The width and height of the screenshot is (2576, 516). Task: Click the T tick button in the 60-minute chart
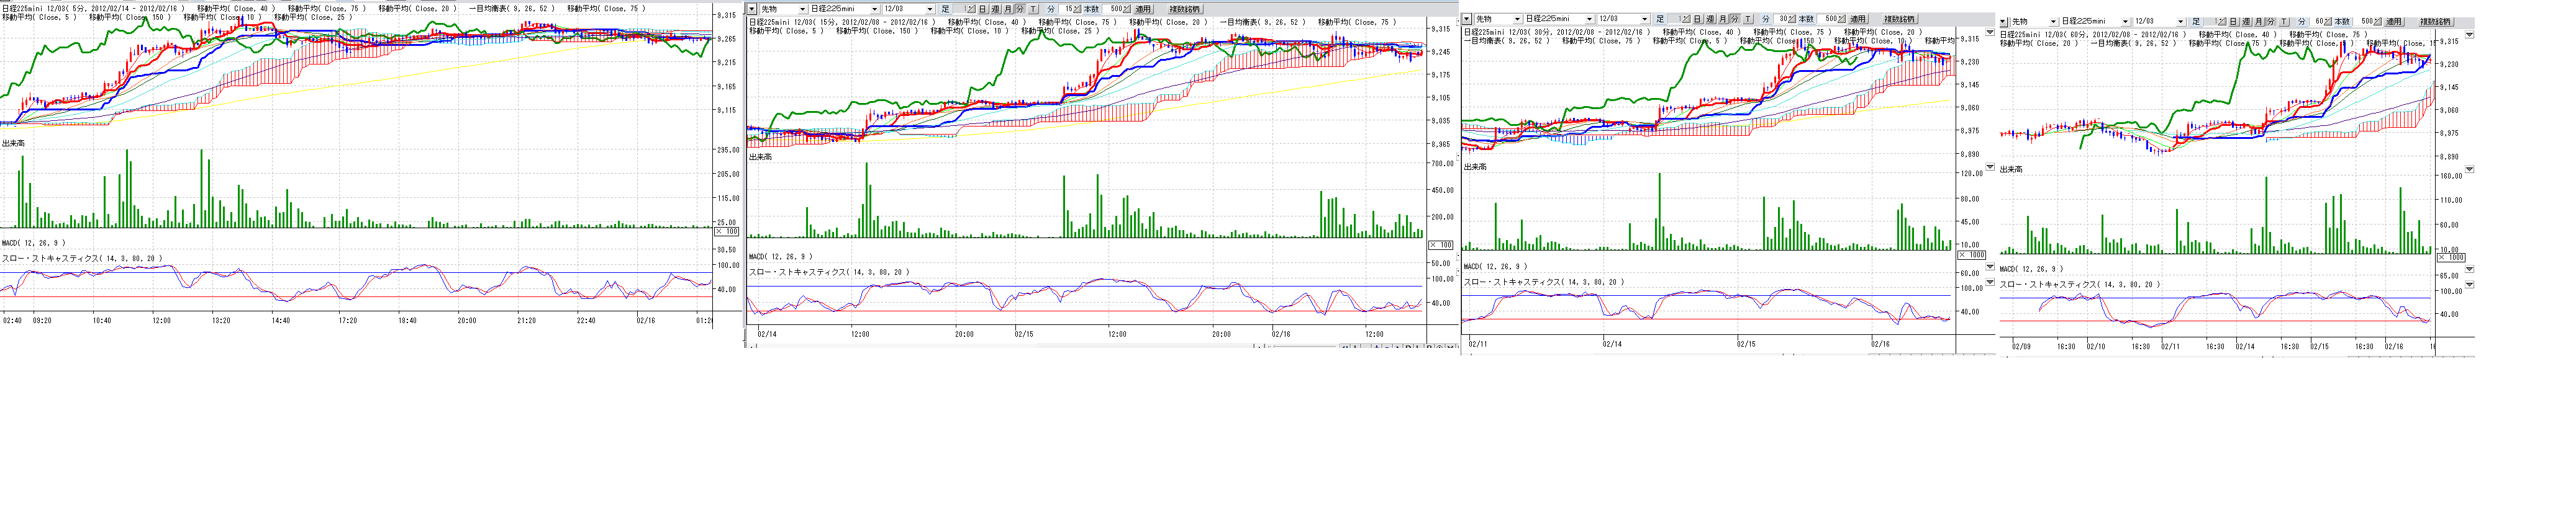click(x=2284, y=21)
